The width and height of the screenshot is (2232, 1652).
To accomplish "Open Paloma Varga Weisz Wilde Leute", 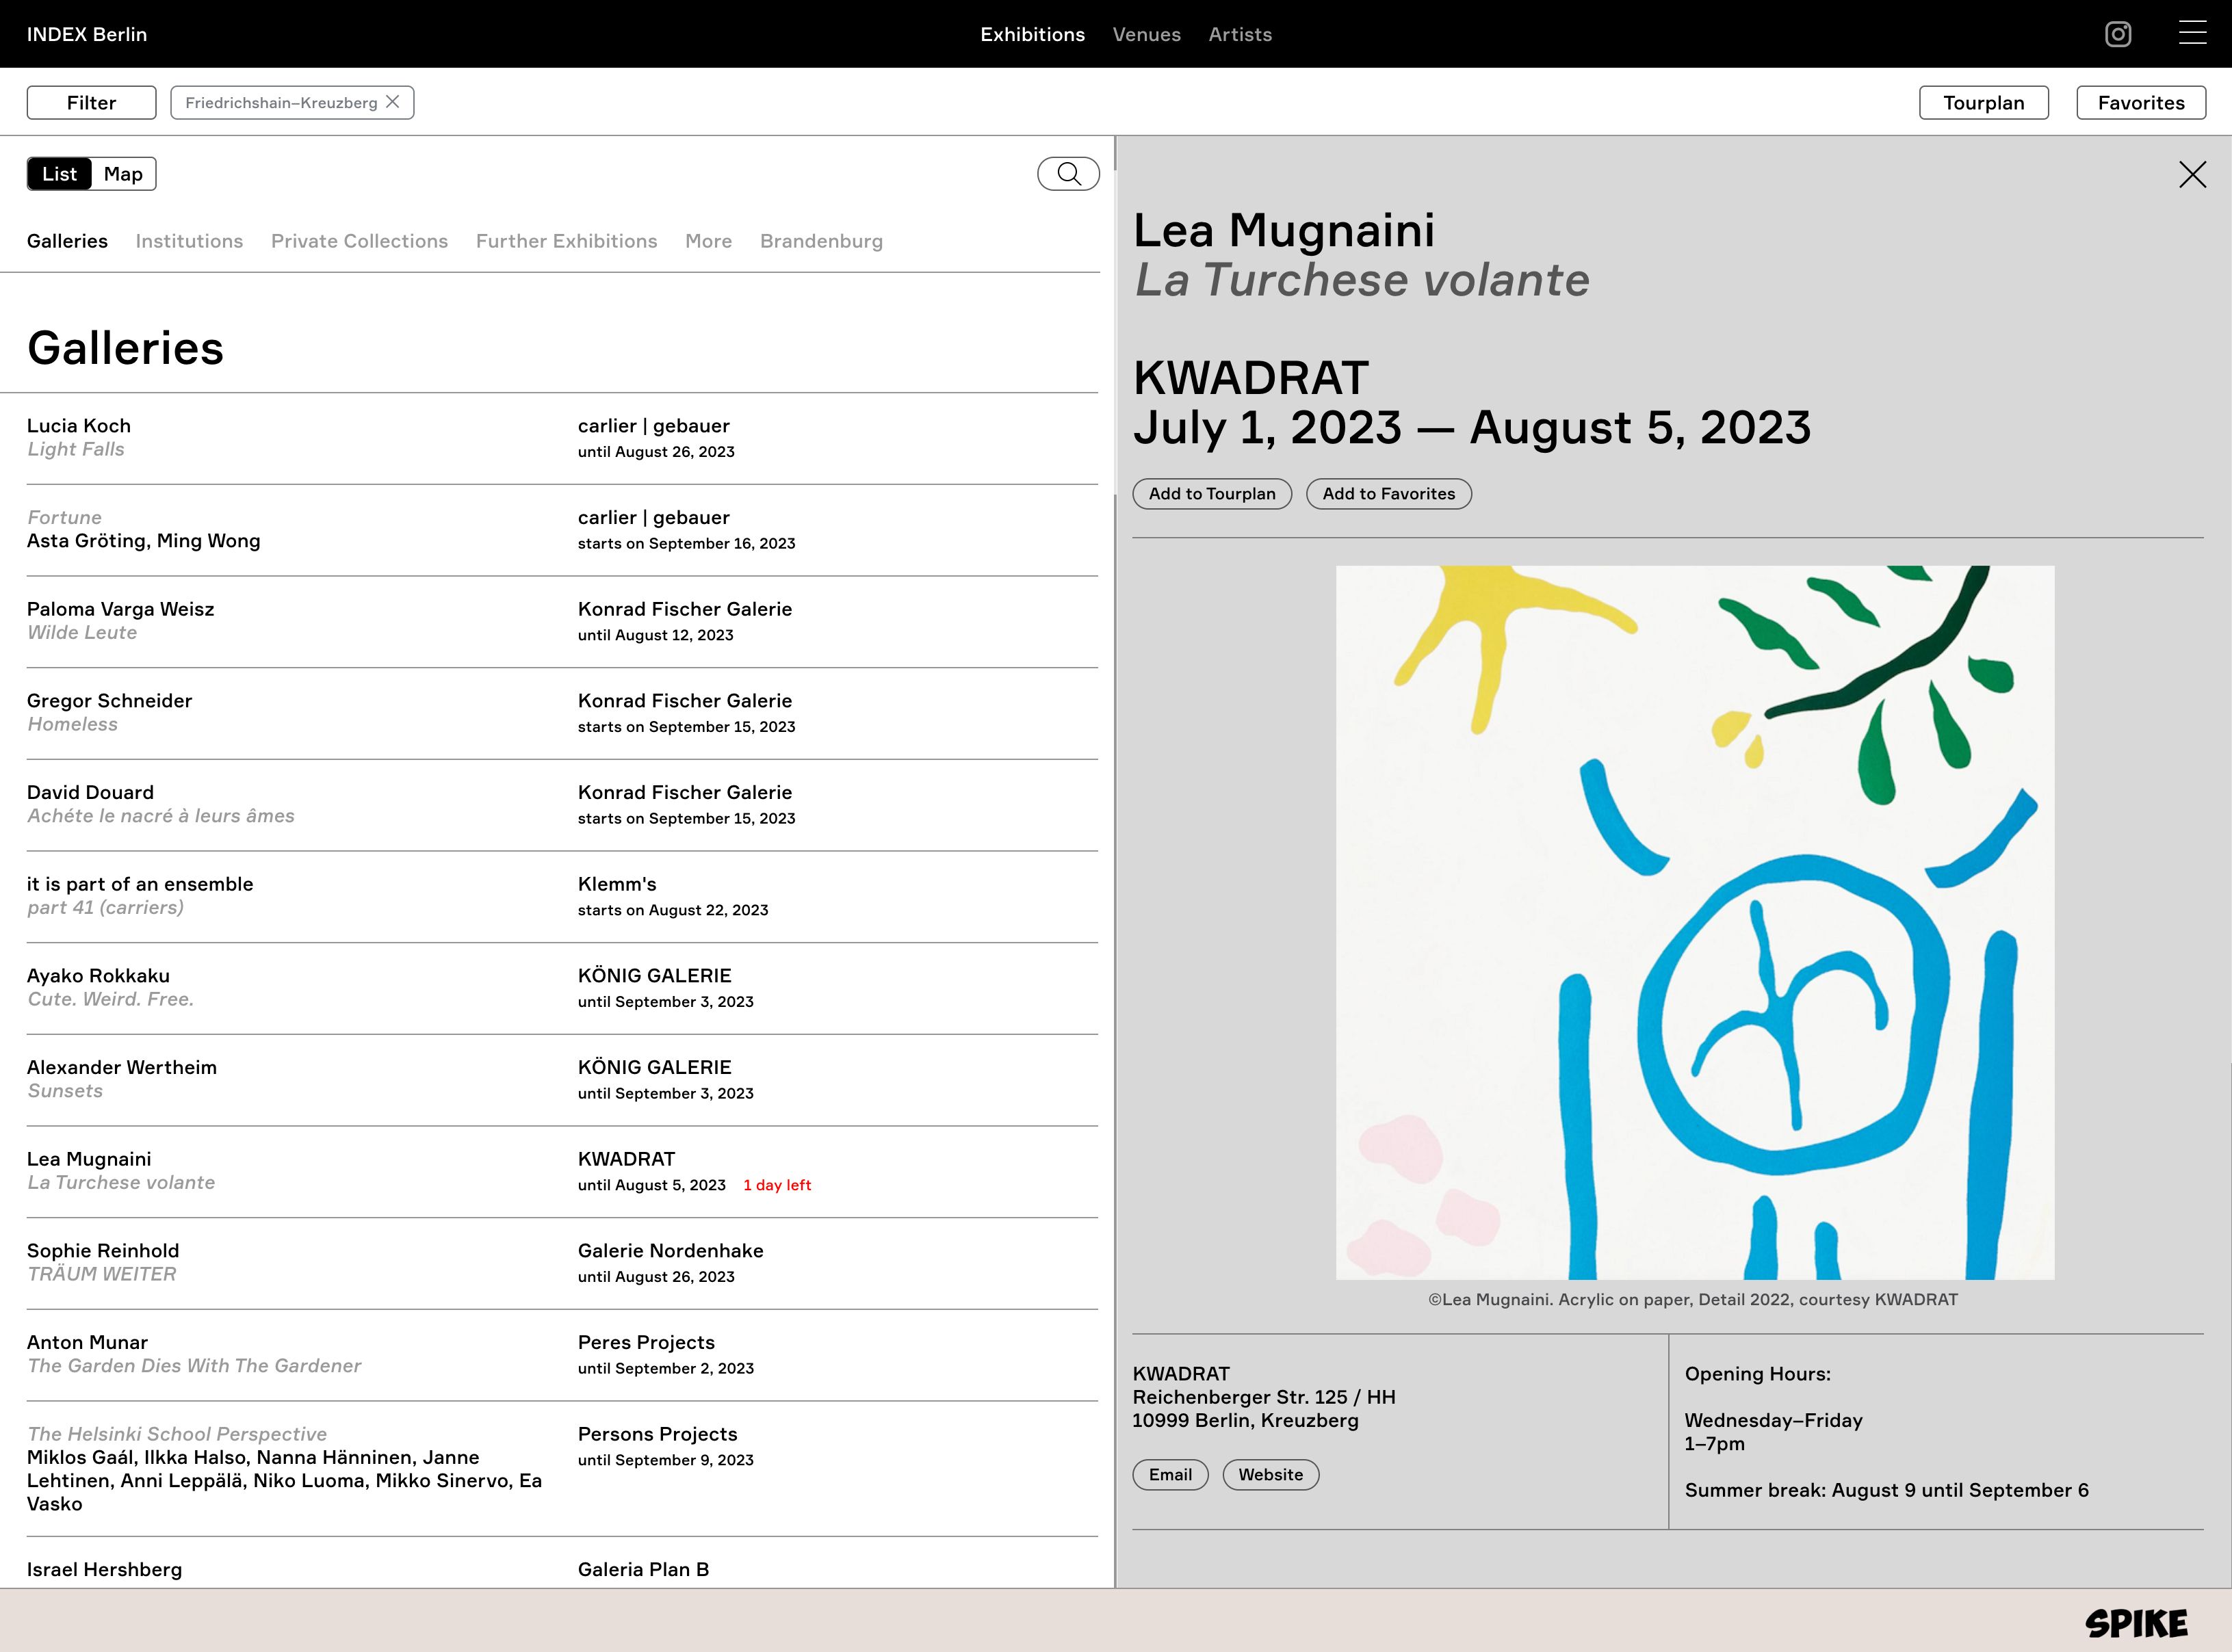I will (x=562, y=621).
